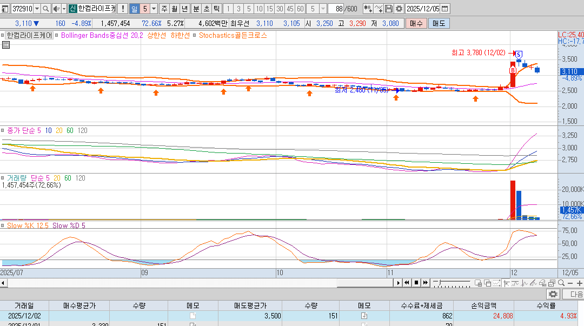
Task: Open the calendar picker next to 2025/12/05
Action: (444, 9)
